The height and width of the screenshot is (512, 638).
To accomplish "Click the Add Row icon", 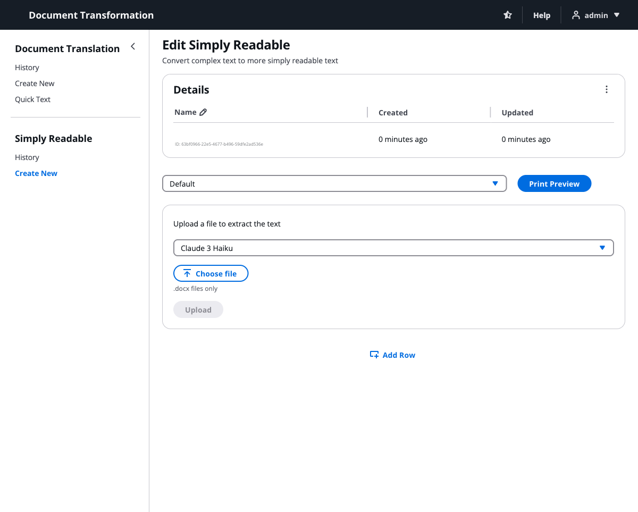I will [374, 355].
